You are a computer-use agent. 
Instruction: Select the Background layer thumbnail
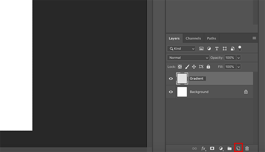[182, 92]
